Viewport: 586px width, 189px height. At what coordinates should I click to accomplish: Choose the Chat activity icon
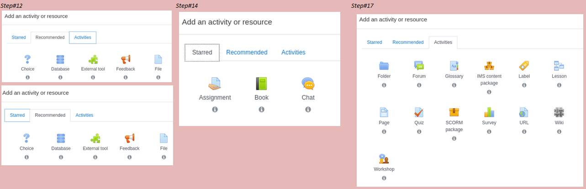[308, 84]
